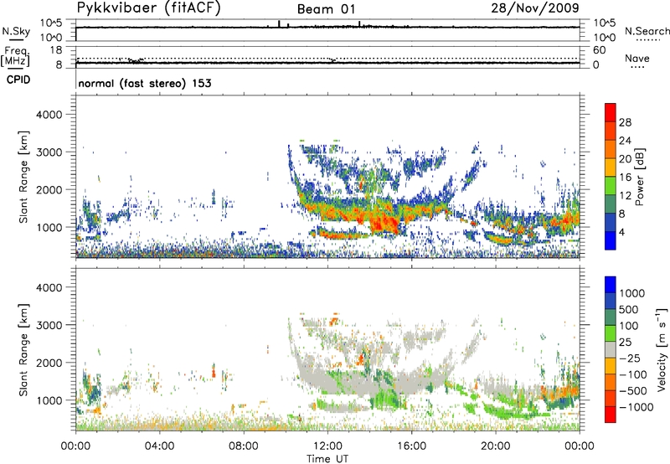The image size is (670, 464).
Task: Click the N.Sky legend label
Action: (x=16, y=31)
